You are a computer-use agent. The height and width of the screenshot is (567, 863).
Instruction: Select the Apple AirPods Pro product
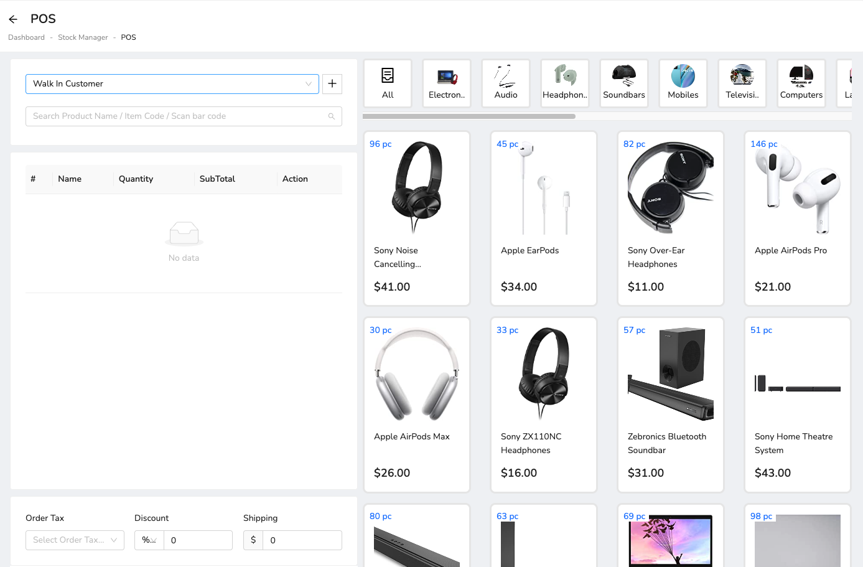tap(798, 218)
